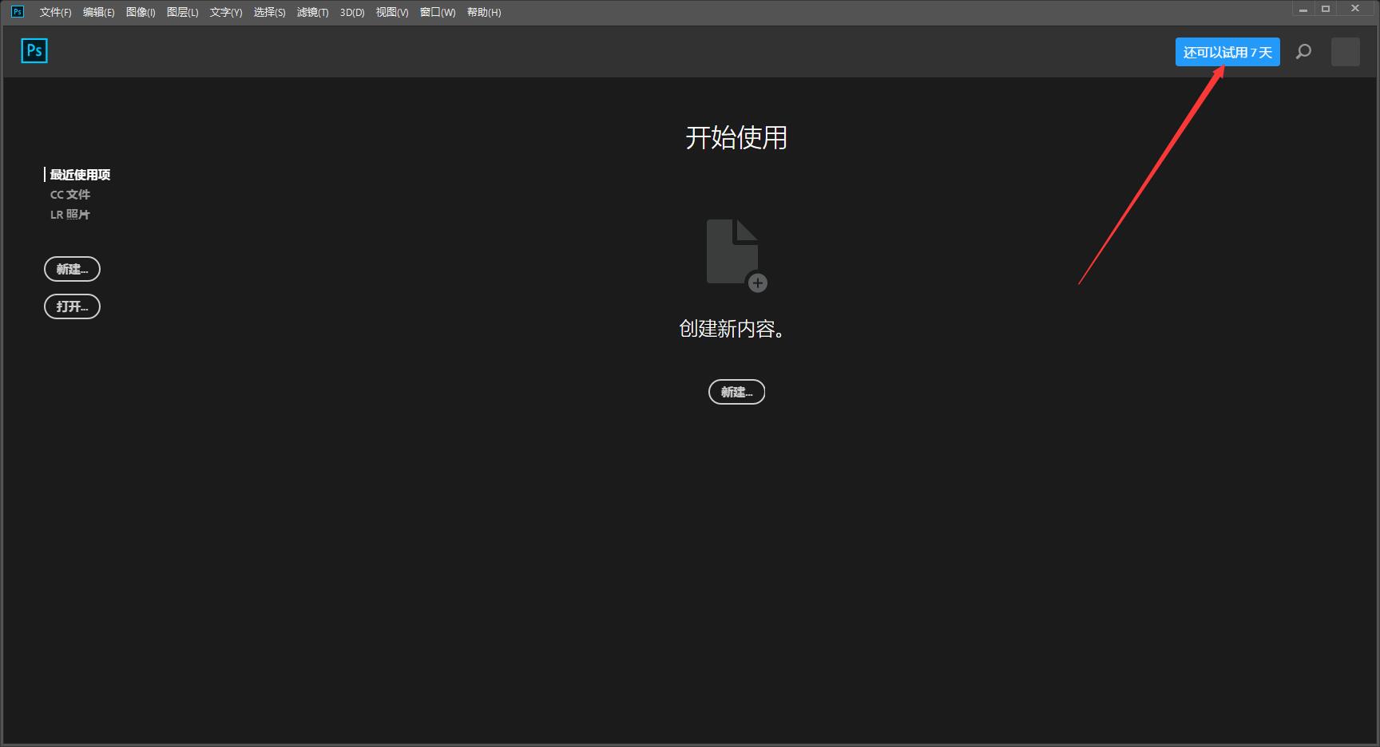Switch to the LR 照片 view
Viewport: 1380px width, 747px height.
70,214
